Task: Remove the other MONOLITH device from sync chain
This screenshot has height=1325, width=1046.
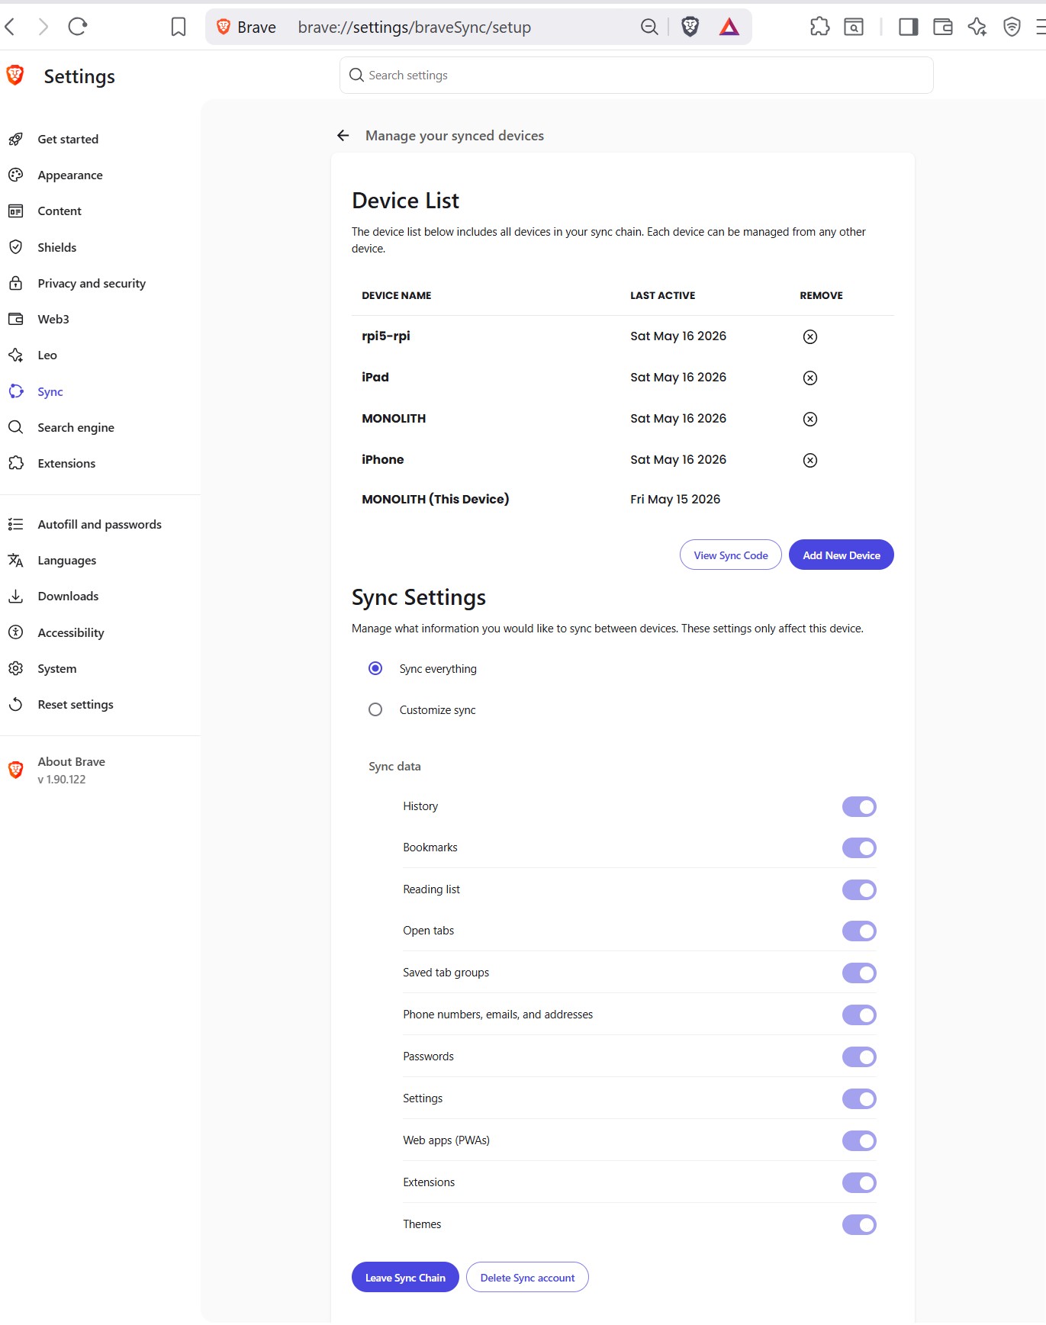Action: pos(810,419)
